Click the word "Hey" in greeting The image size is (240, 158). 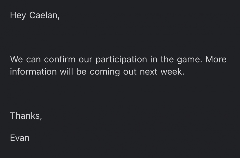click(18, 15)
